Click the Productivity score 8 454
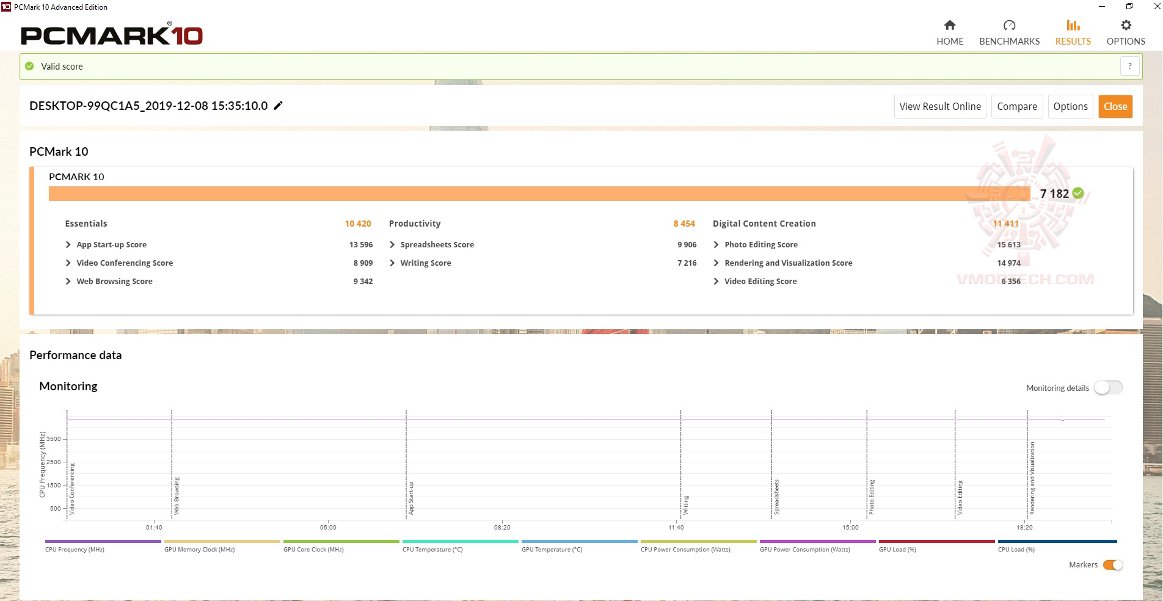1163x601 pixels. [684, 224]
